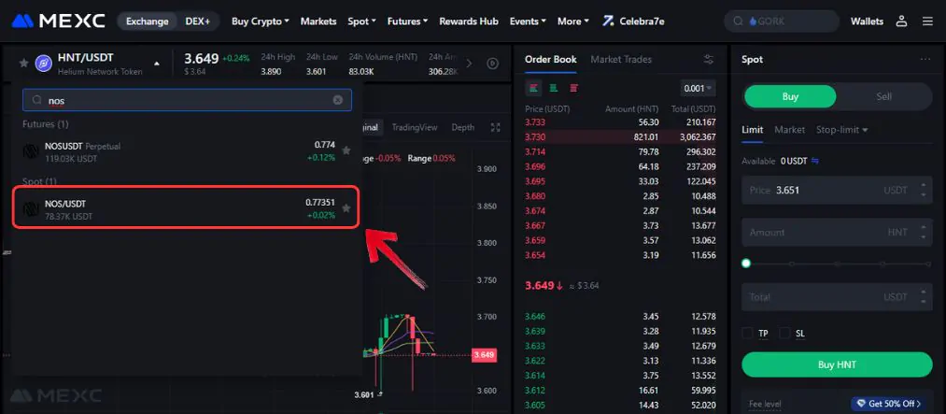Screen dimensions: 946x414
Task: Show next ticker stats arrow
Action: click(x=470, y=64)
